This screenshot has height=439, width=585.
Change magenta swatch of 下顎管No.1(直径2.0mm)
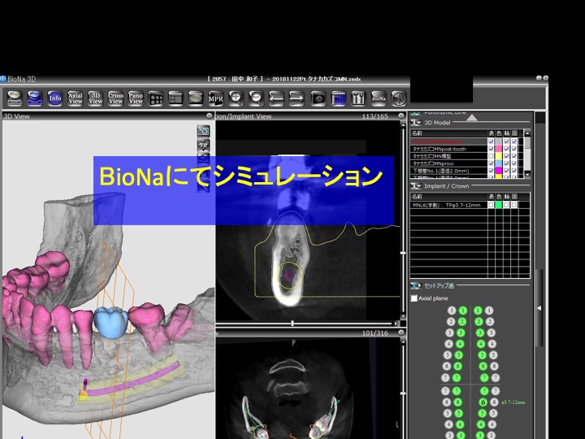tap(498, 171)
